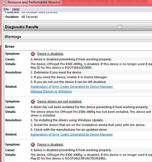Open the Help menu

coord(16,9)
